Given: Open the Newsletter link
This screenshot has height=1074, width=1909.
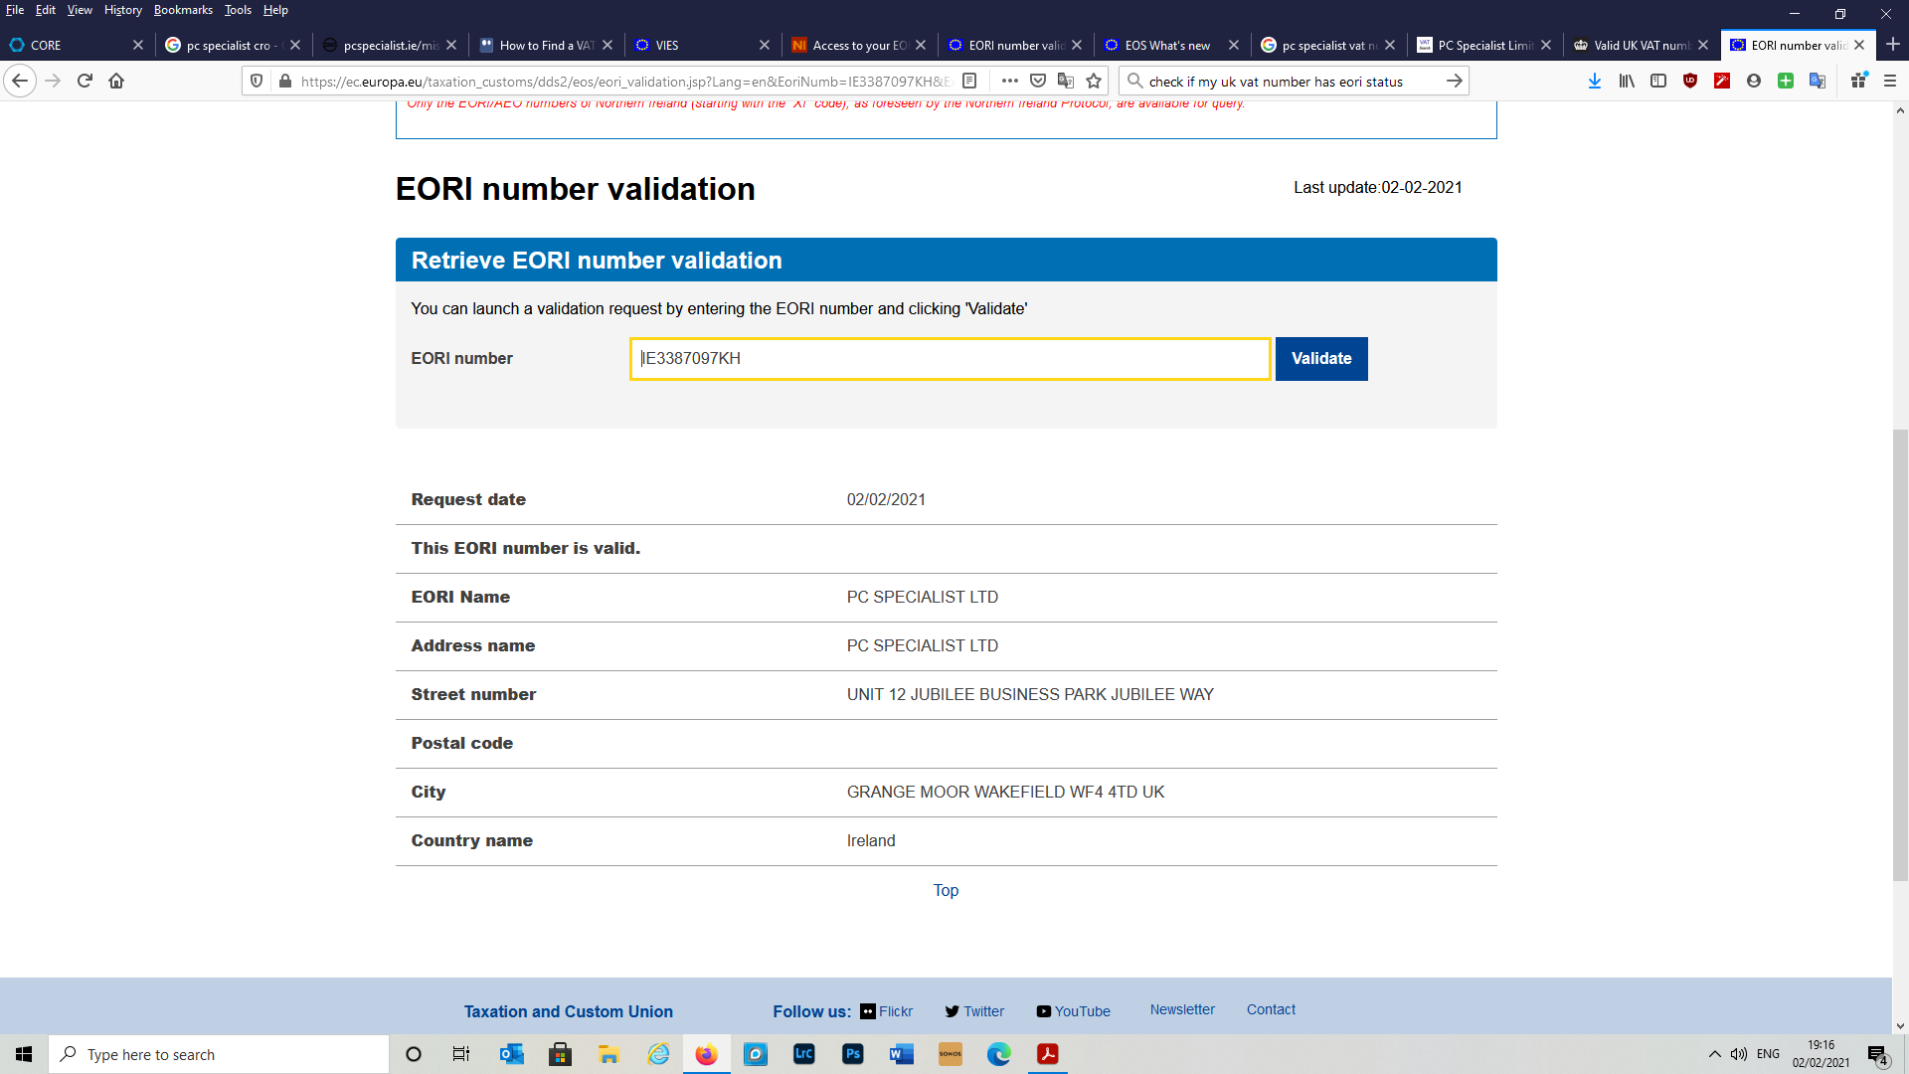Looking at the screenshot, I should [1182, 1009].
